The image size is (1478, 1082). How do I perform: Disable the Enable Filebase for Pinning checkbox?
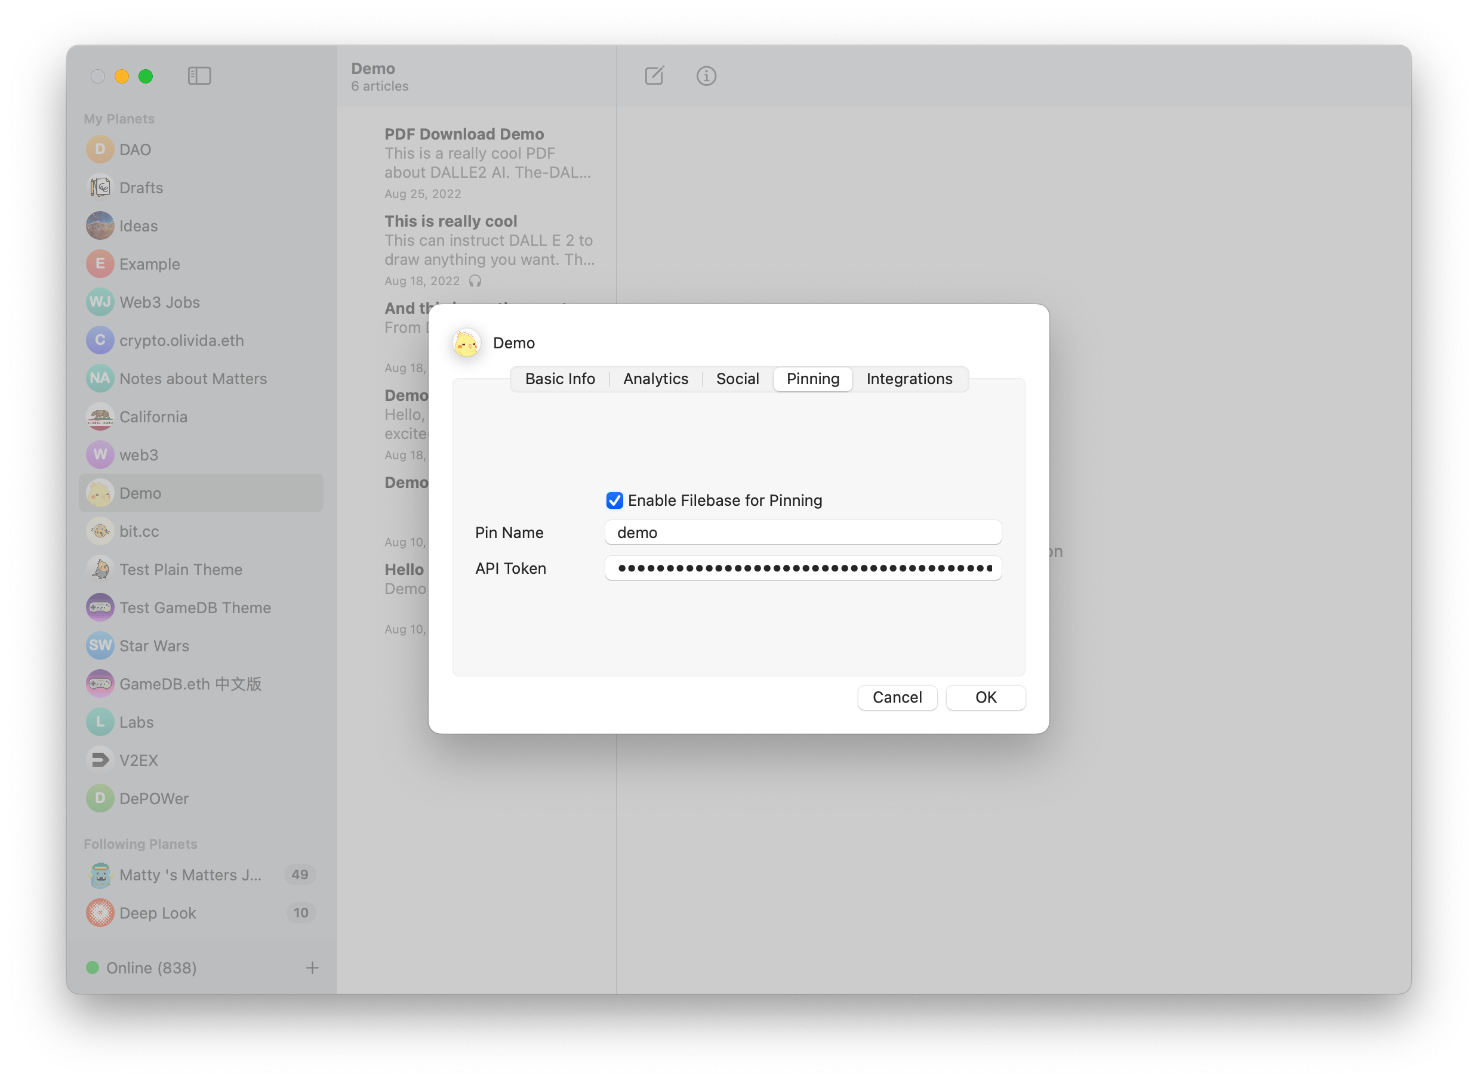point(614,500)
